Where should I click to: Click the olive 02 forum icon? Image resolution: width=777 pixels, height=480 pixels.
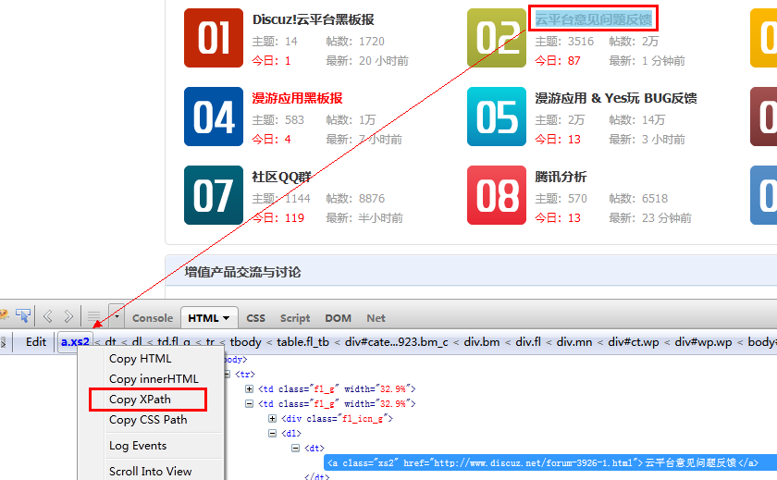[497, 38]
